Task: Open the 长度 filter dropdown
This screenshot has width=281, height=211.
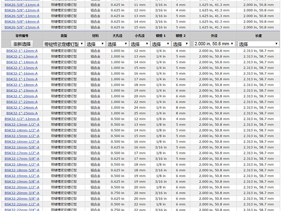Action: [x=258, y=44]
